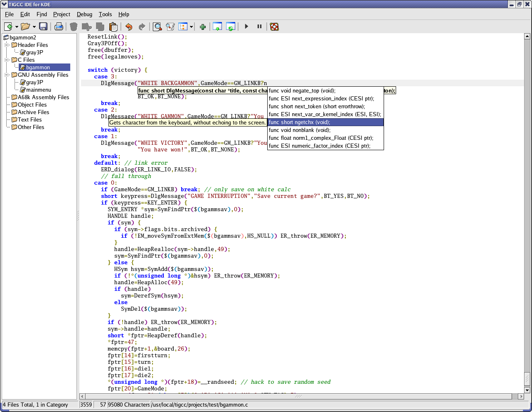Click the Compile icon
This screenshot has width=532, height=412.
pos(217,27)
